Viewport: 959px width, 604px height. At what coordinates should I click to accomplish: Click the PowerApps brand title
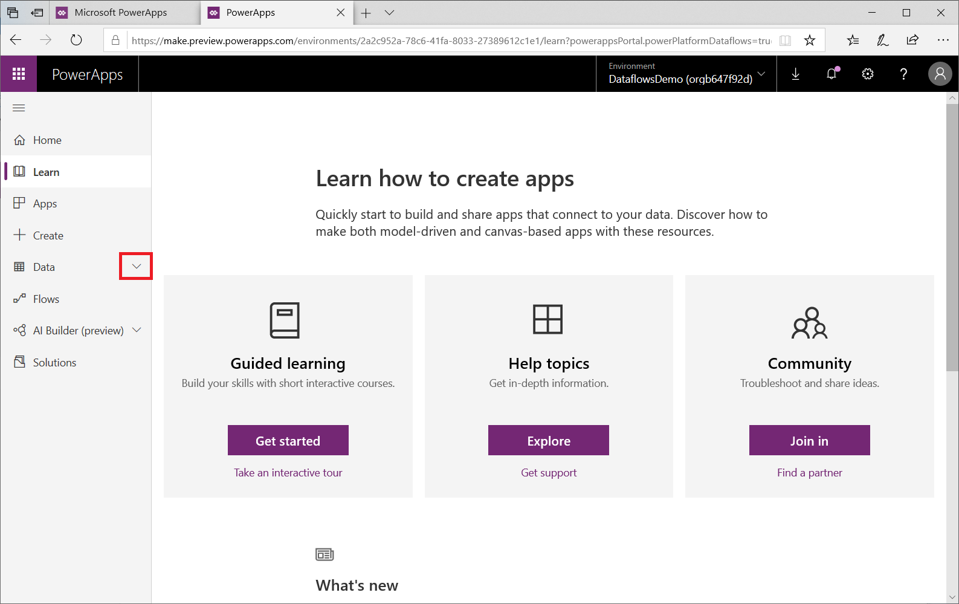[88, 74]
